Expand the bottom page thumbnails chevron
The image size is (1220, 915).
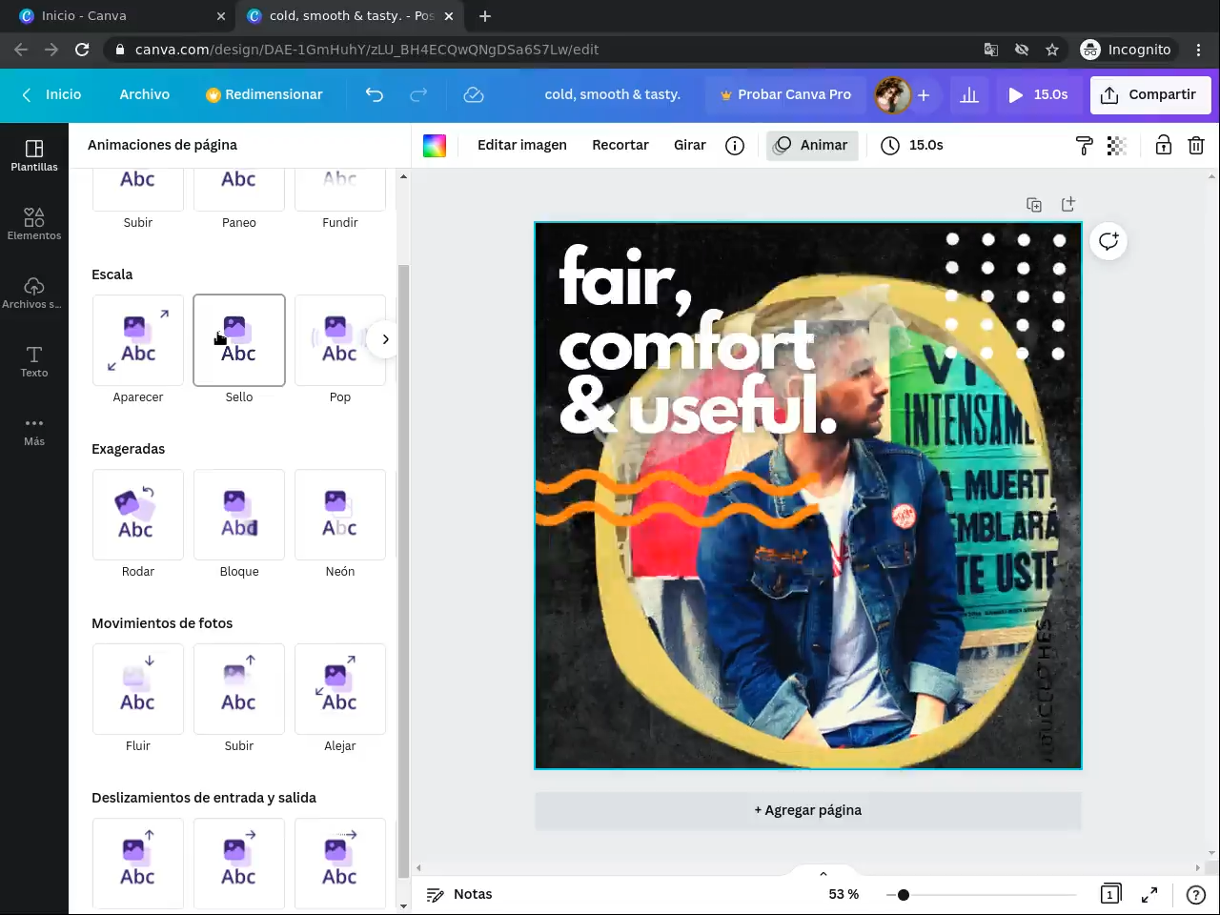pyautogui.click(x=823, y=873)
